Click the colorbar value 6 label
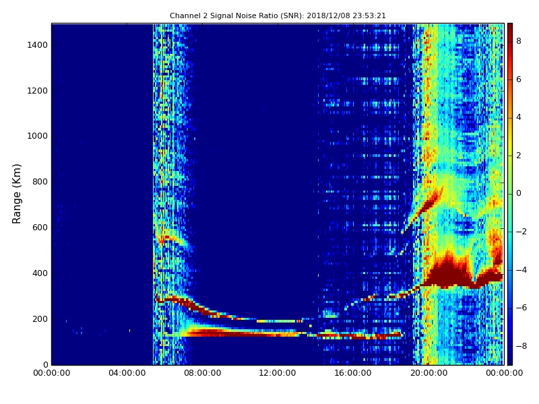This screenshot has width=539, height=404. click(519, 79)
